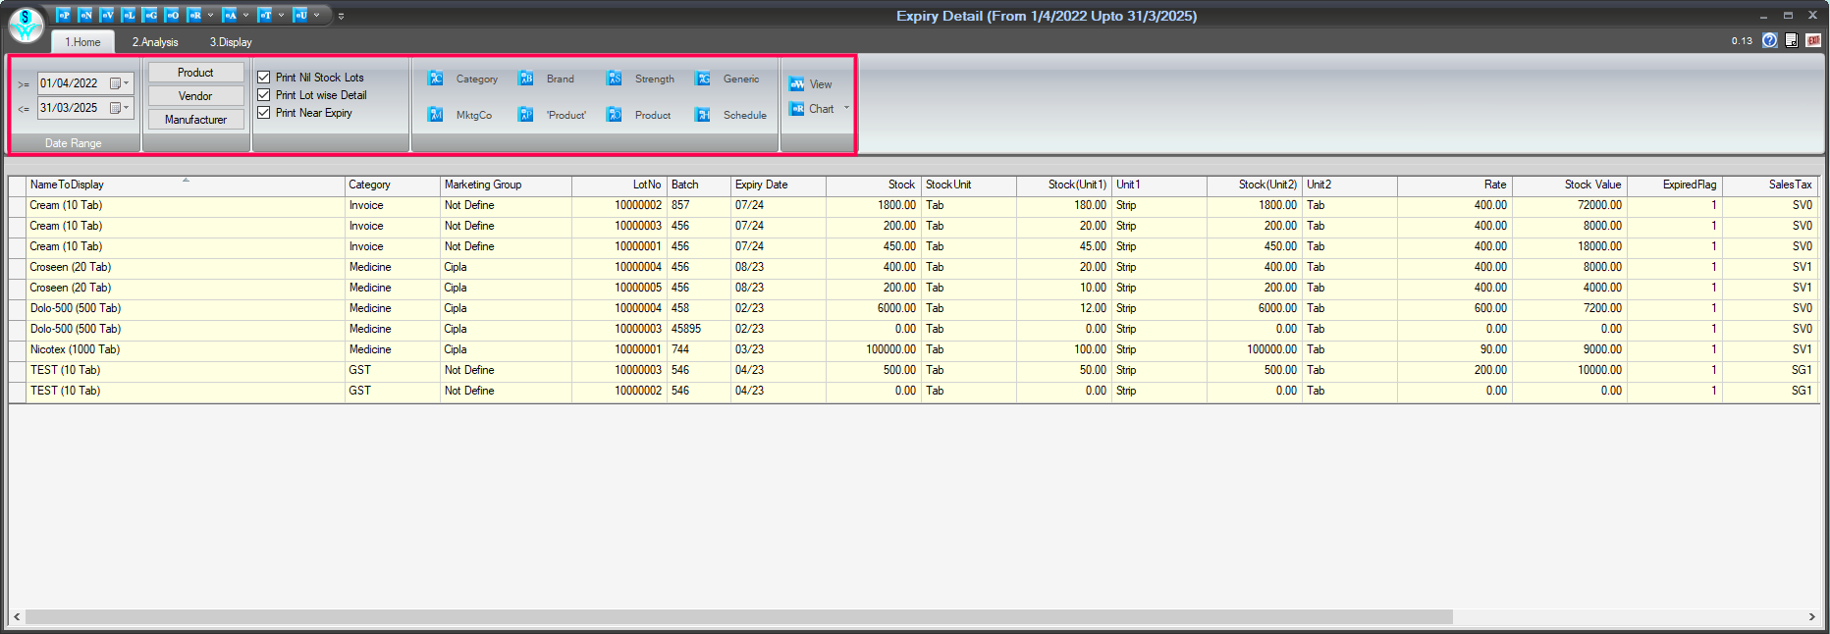Click the horizontal scrollbar at grid bottom
Image resolution: width=1830 pixels, height=634 pixels.
click(x=738, y=617)
